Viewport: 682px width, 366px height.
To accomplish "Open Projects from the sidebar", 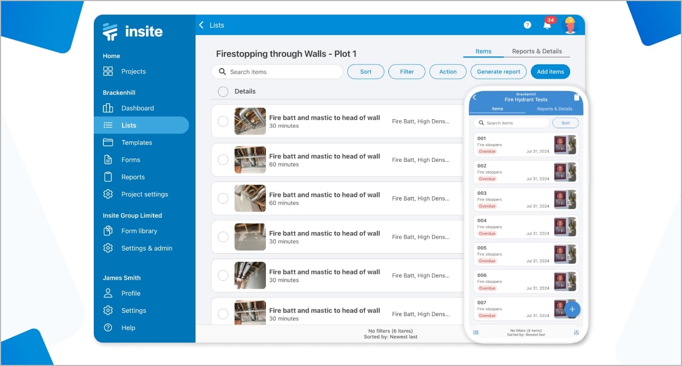I will 124,71.
